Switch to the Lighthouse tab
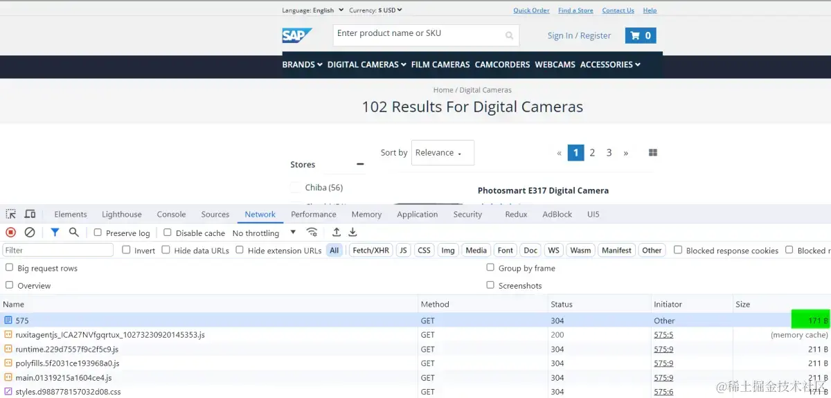831x398 pixels. pos(122,215)
